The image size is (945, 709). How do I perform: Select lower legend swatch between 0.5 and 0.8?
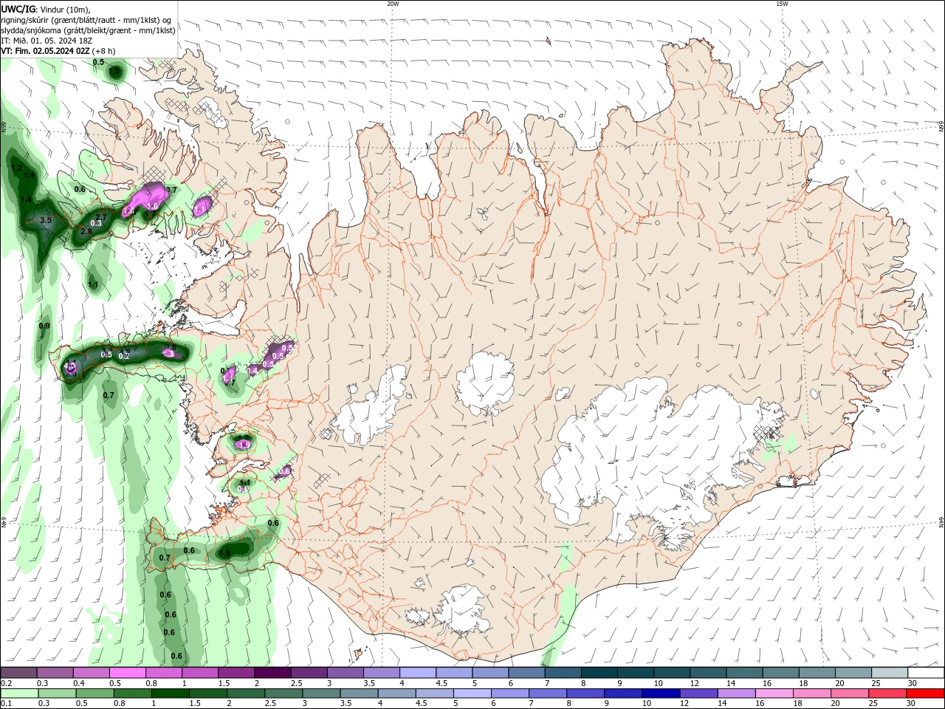tap(94, 693)
